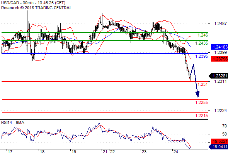Click the blue 1.24163 price tag

pyautogui.click(x=219, y=47)
